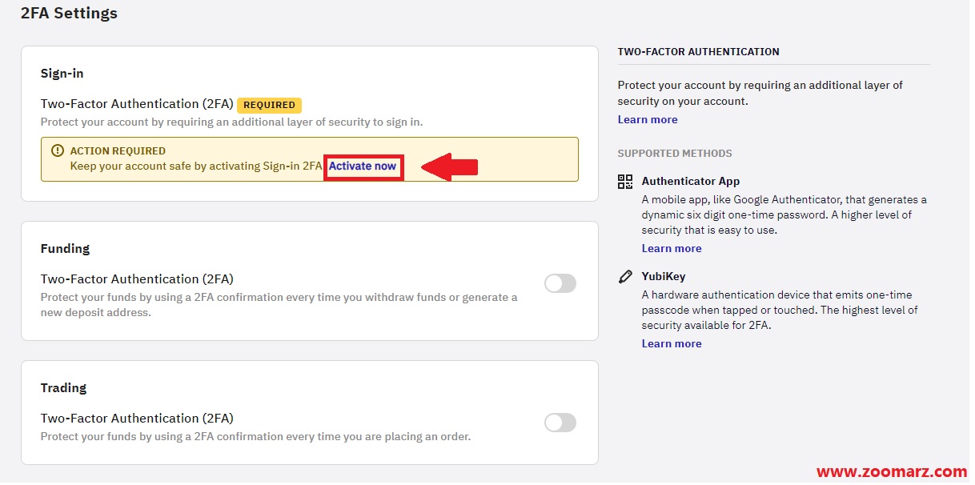Click the Action Required warning icon
Viewport: 975px width, 485px height.
coord(57,150)
